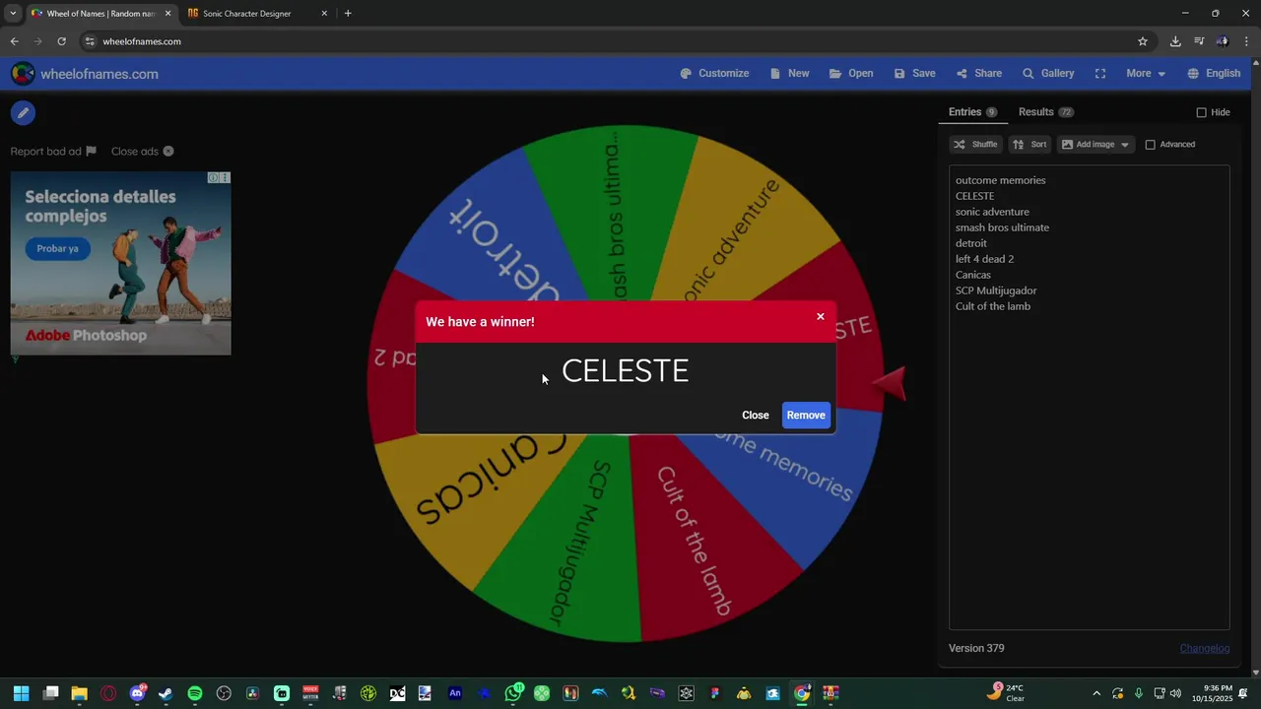
Task: Close the Sonic Character Designer tab
Action: point(324,14)
